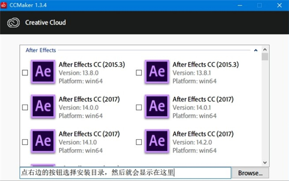Click the Ae icon for version 14.2.0
Viewport: 289px width, 181px height.
click(157, 141)
